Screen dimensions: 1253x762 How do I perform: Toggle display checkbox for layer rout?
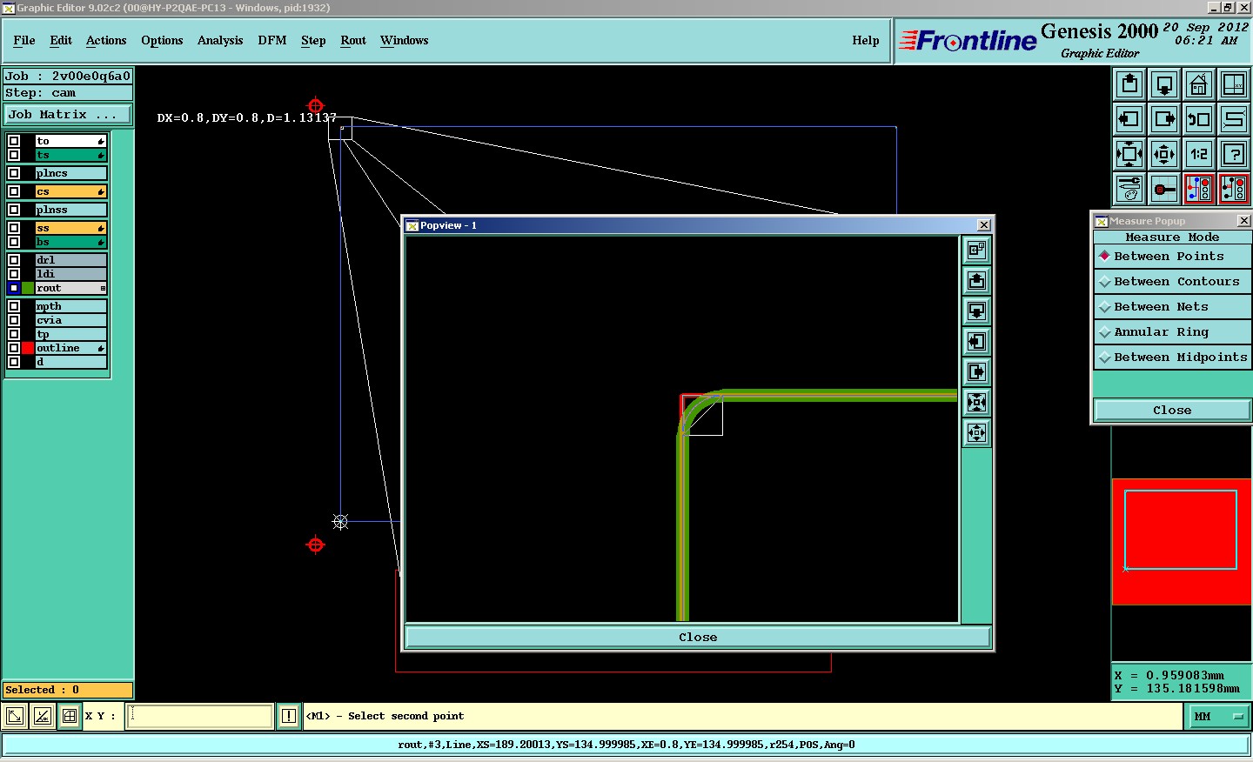14,288
